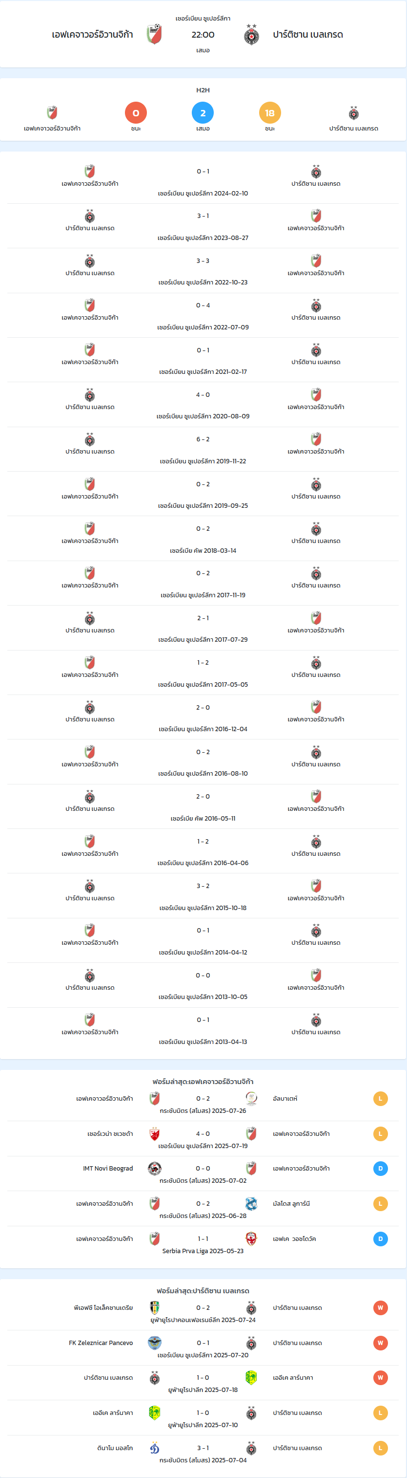The width and height of the screenshot is (407, 1478).
Task: Click the Red Star Belgrade crest in recent form
Action: click(154, 1134)
